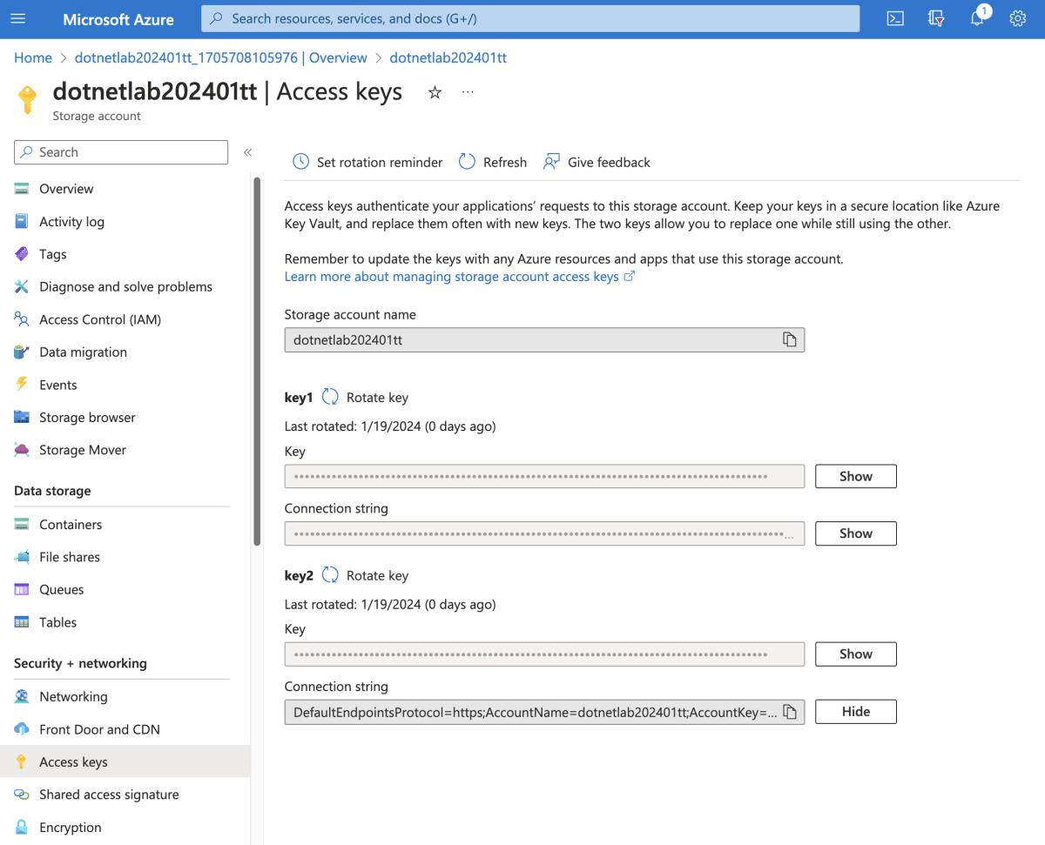Hide the key2 Connection string

[855, 712]
